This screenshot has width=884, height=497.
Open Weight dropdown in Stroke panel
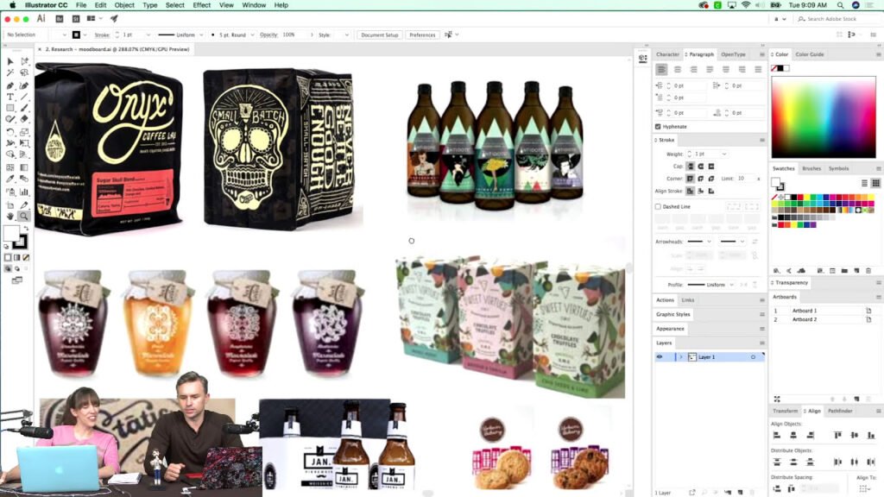724,154
